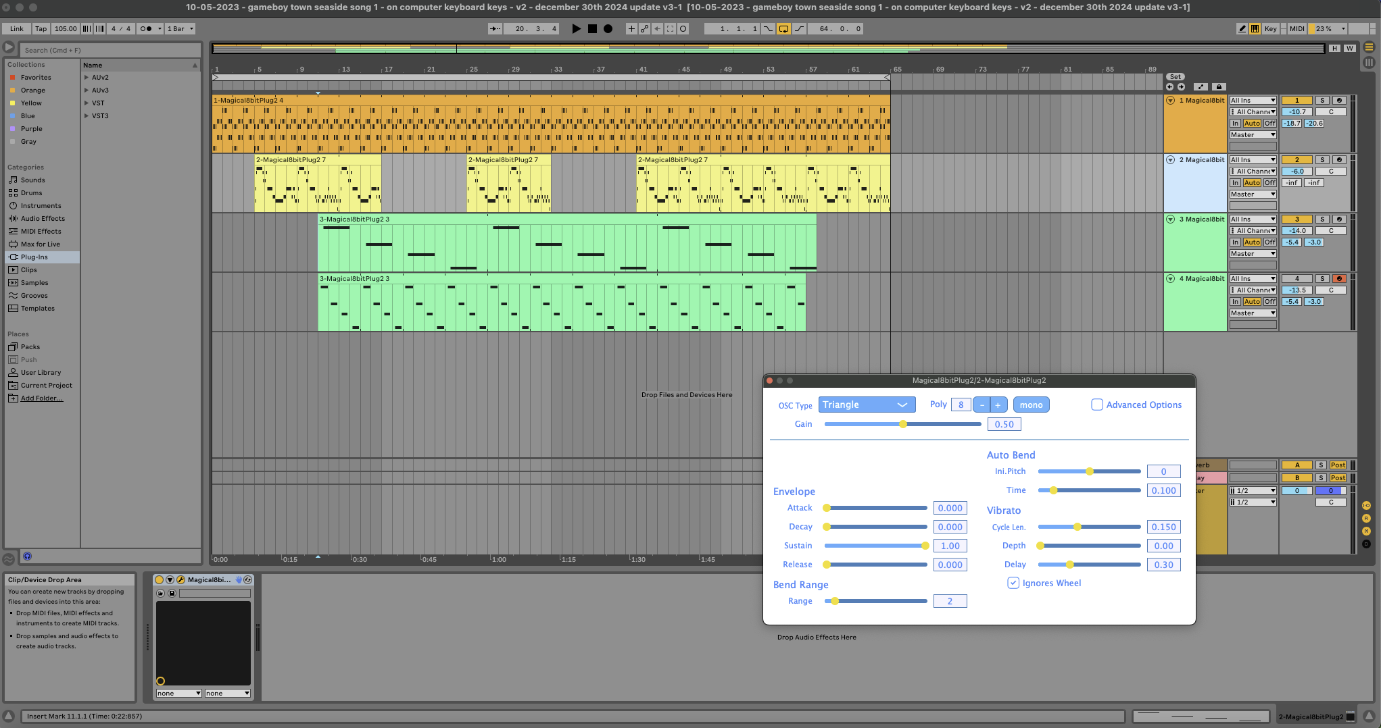Click device Hot-Swap icon
Image resolution: width=1381 pixels, height=728 pixels.
247,580
